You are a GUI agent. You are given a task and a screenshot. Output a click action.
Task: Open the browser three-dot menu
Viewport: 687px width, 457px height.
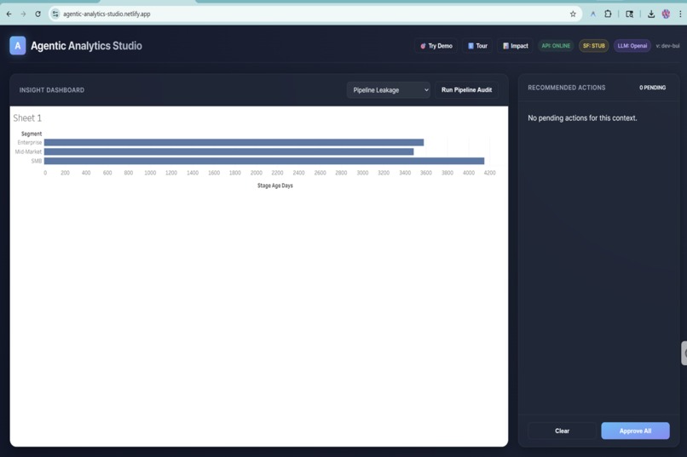pos(680,14)
